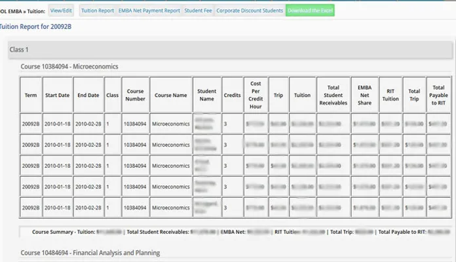This screenshot has width=456, height=262.
Task: Select the Corporate Discount Students tab
Action: (x=250, y=10)
